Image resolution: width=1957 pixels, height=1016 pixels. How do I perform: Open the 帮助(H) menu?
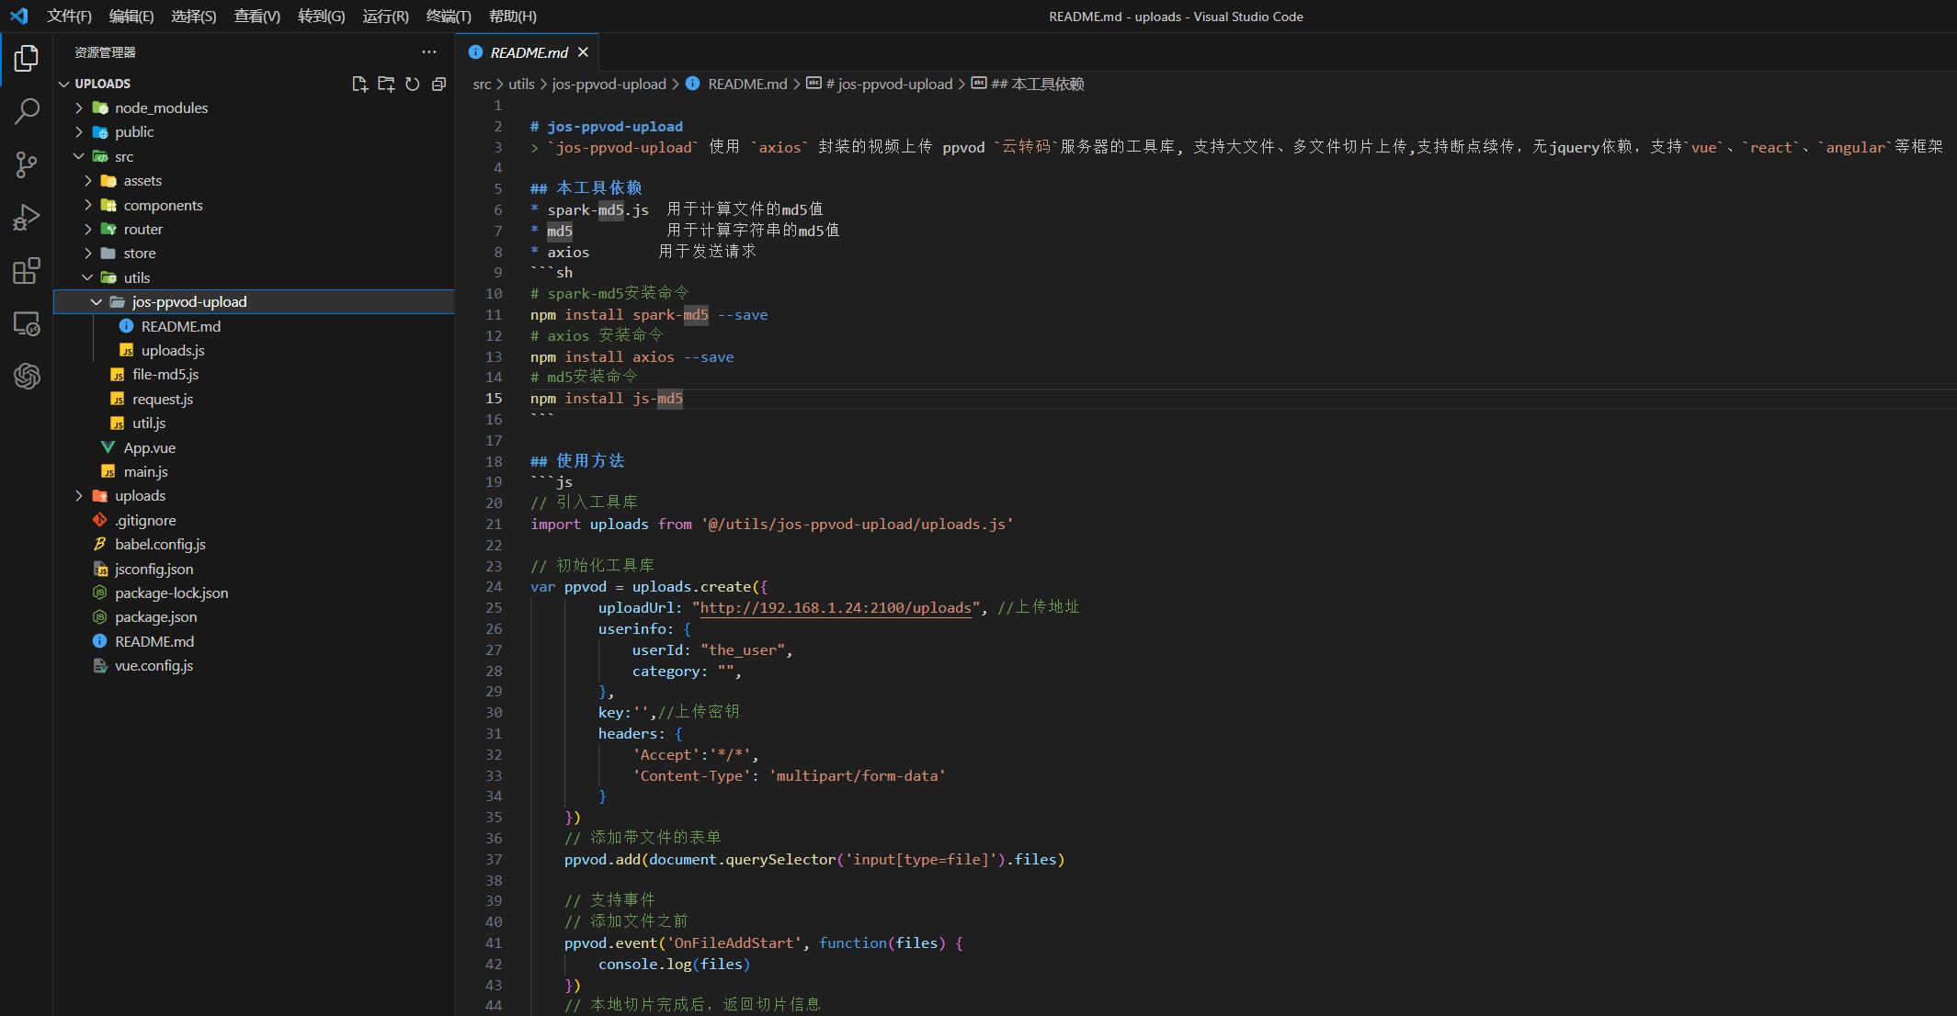coord(513,16)
